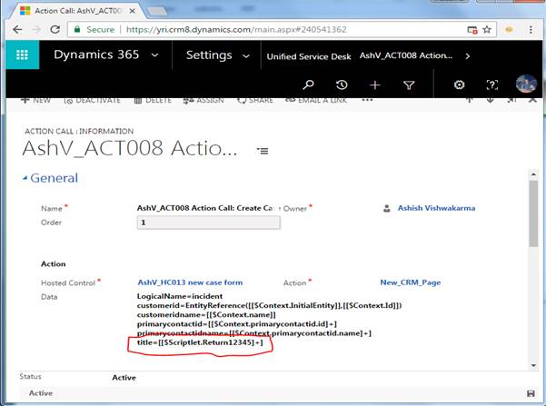This screenshot has height=406, width=546.
Task: Click scrollbar up arrow on form
Action: click(533, 173)
